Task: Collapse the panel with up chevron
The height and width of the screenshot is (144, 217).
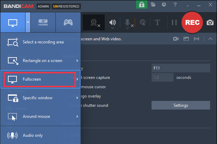Action: (x=210, y=39)
